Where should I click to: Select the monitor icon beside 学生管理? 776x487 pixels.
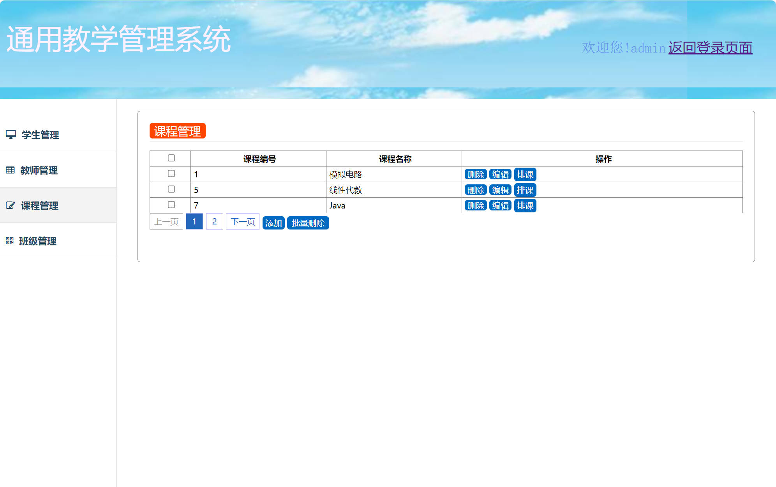[11, 135]
